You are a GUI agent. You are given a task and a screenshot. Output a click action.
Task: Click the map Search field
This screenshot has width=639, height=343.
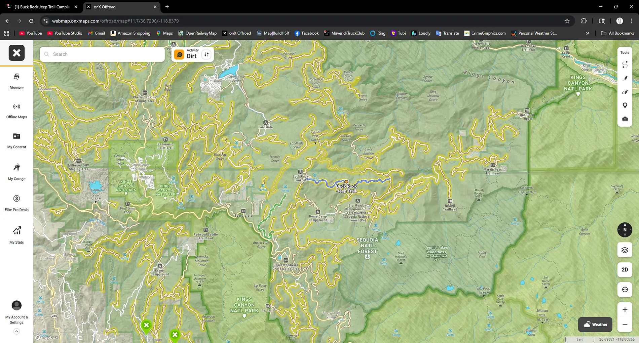[102, 54]
